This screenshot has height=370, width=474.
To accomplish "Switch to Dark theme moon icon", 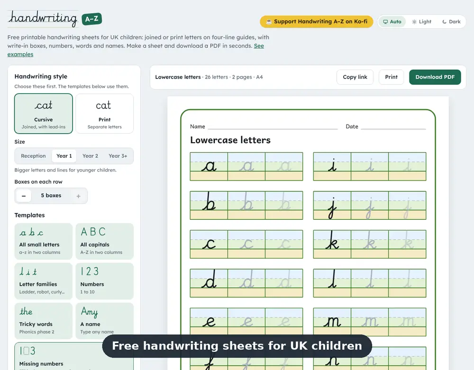I will pos(444,22).
